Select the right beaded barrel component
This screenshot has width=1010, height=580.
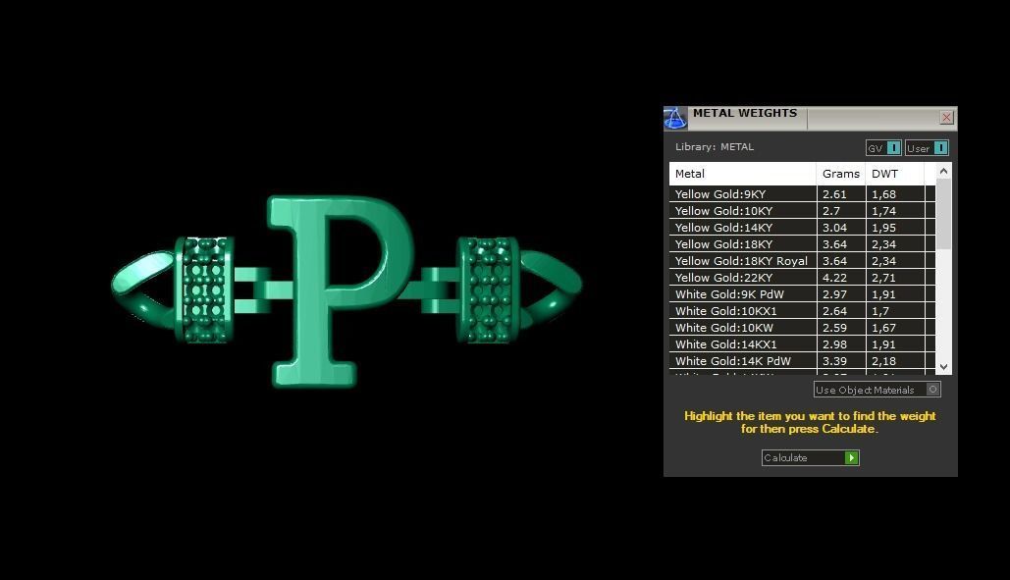[488, 290]
